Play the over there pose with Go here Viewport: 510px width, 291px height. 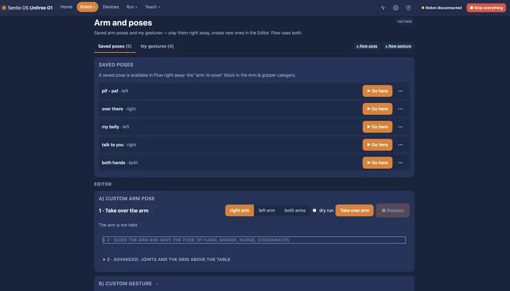tap(377, 109)
